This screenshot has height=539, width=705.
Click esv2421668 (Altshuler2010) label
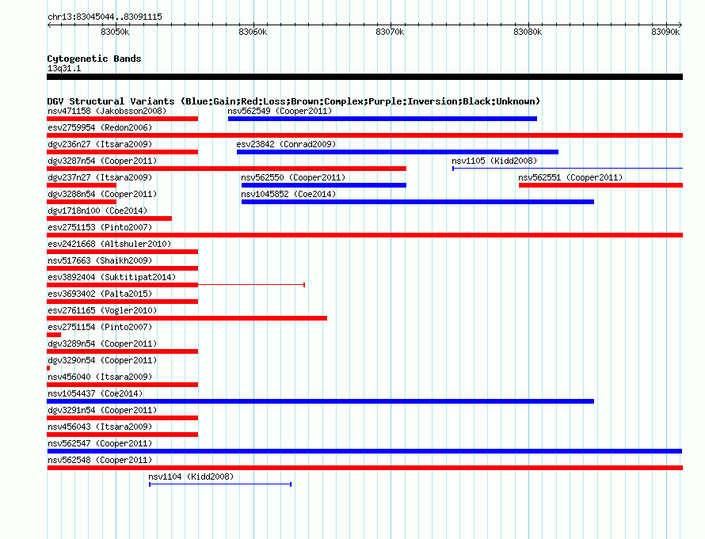pyautogui.click(x=109, y=244)
